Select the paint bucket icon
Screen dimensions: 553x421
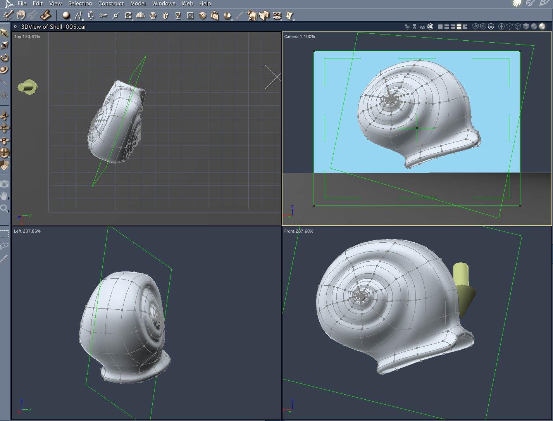pos(215,16)
